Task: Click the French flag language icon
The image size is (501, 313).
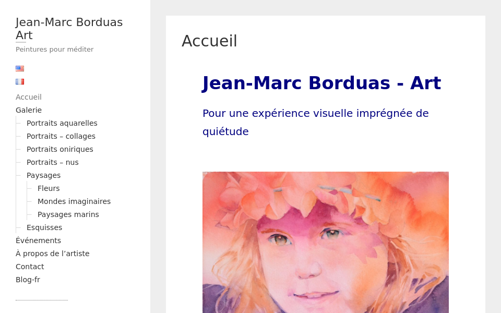Action: pos(20,81)
